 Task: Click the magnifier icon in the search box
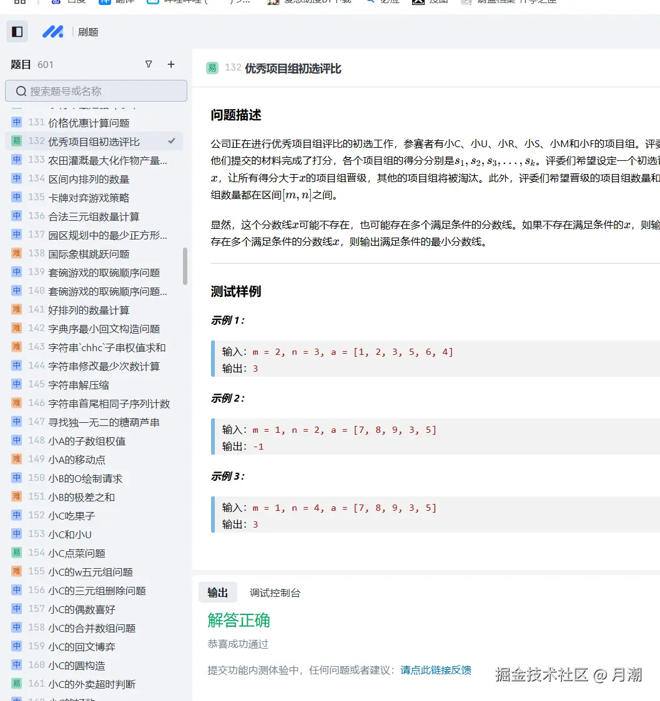pos(21,91)
